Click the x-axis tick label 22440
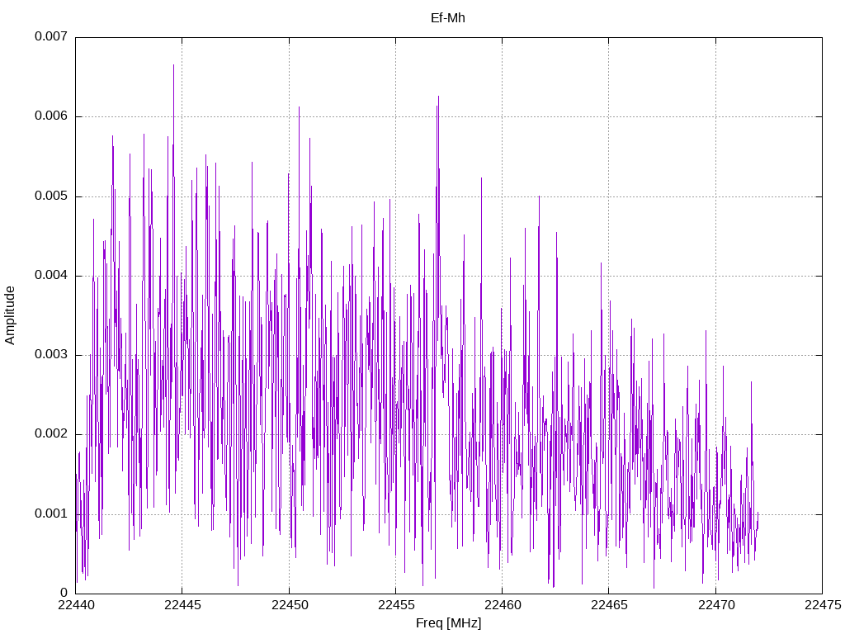Screen dimensions: 845x634 point(76,605)
